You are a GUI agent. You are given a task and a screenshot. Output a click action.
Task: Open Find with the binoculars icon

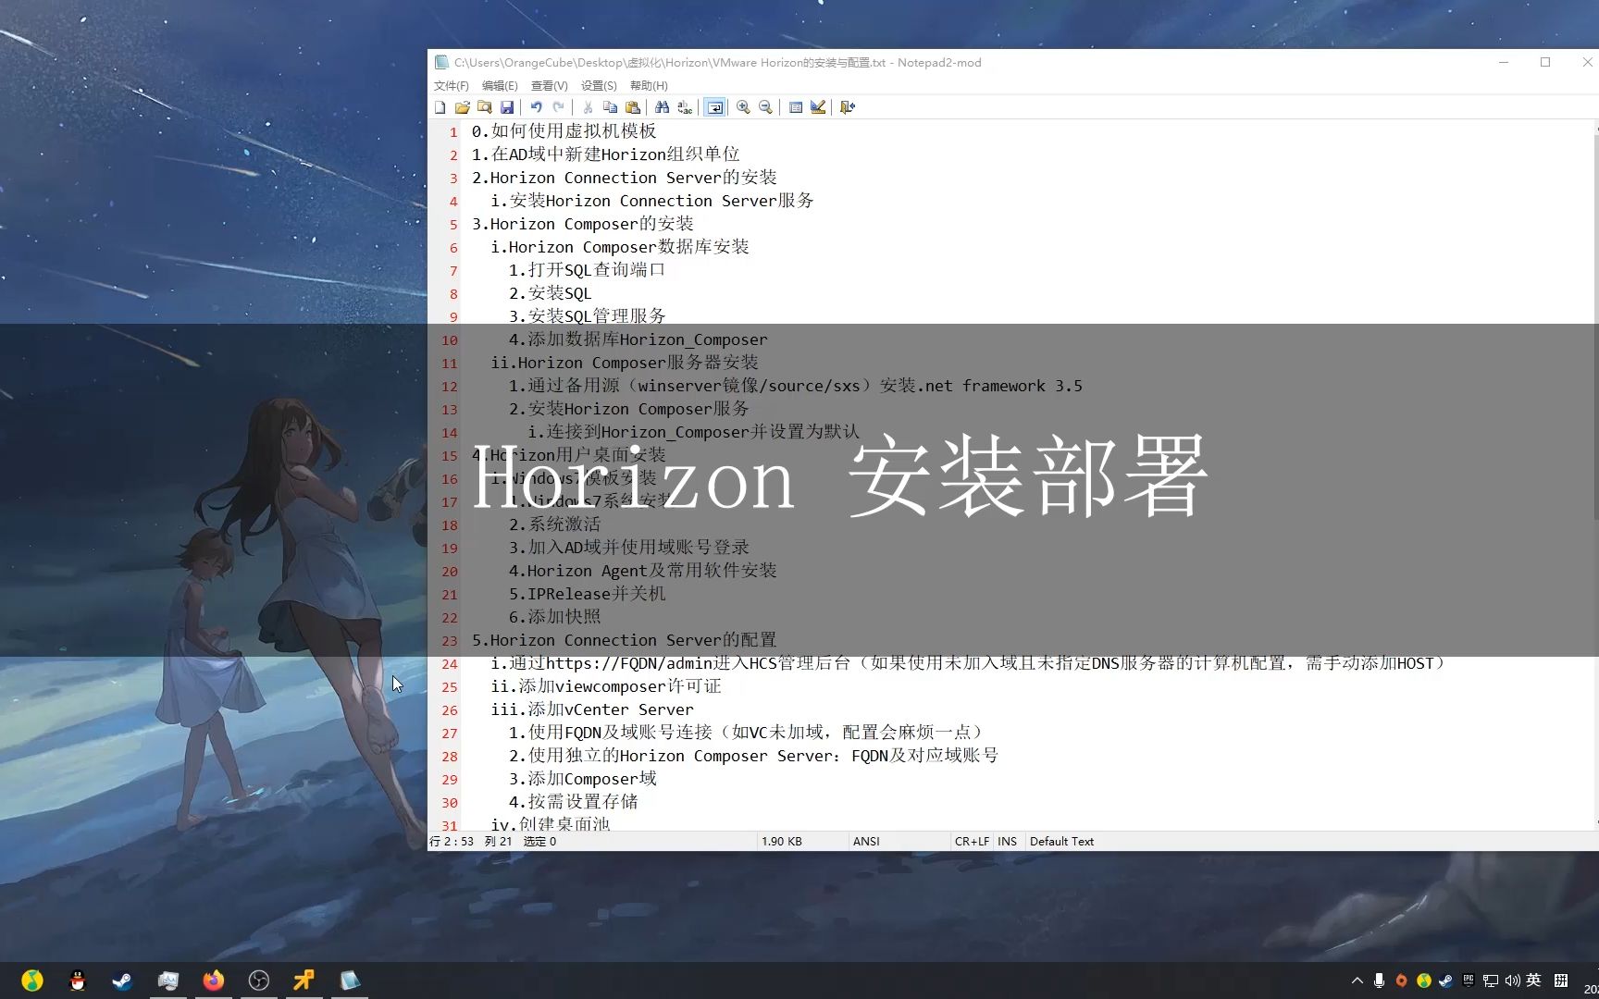pos(663,107)
